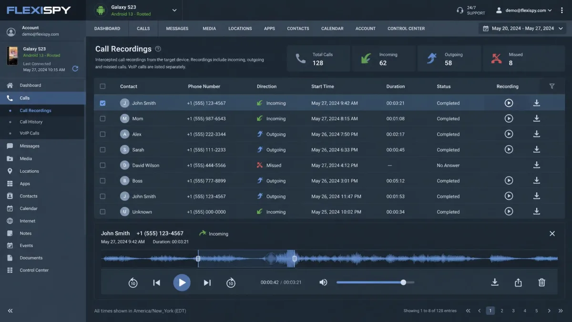Check the David Wilson row checkbox
572x322 pixels.
pyautogui.click(x=102, y=165)
